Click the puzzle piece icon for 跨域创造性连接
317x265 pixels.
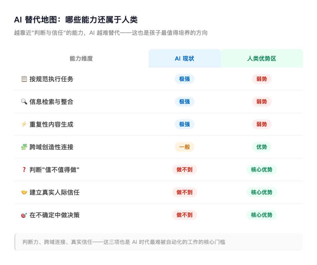click(24, 147)
